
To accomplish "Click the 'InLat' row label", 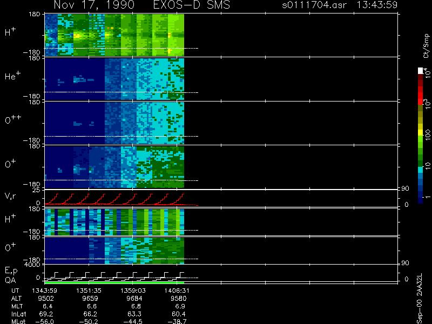I will pos(19,314).
